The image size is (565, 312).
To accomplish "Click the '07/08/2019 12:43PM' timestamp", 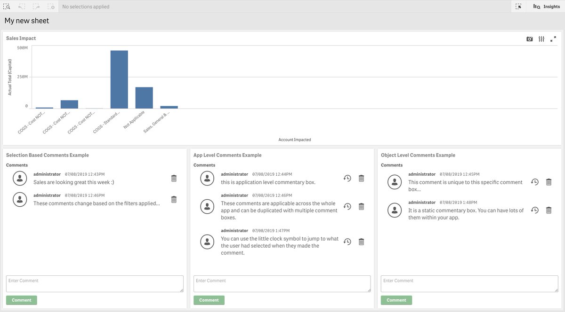I will pyautogui.click(x=85, y=174).
